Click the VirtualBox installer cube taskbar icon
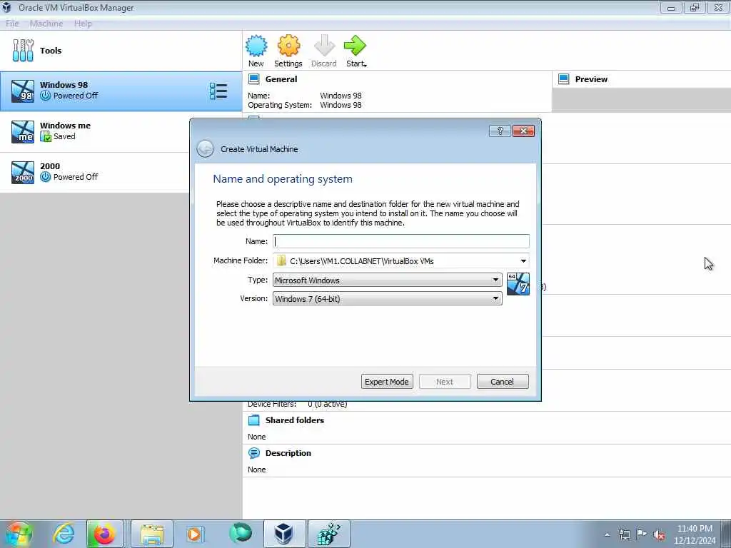The image size is (731, 548). coord(329,534)
